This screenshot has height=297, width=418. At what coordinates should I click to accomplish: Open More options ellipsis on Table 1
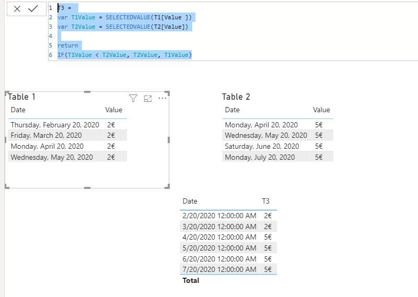(x=162, y=98)
